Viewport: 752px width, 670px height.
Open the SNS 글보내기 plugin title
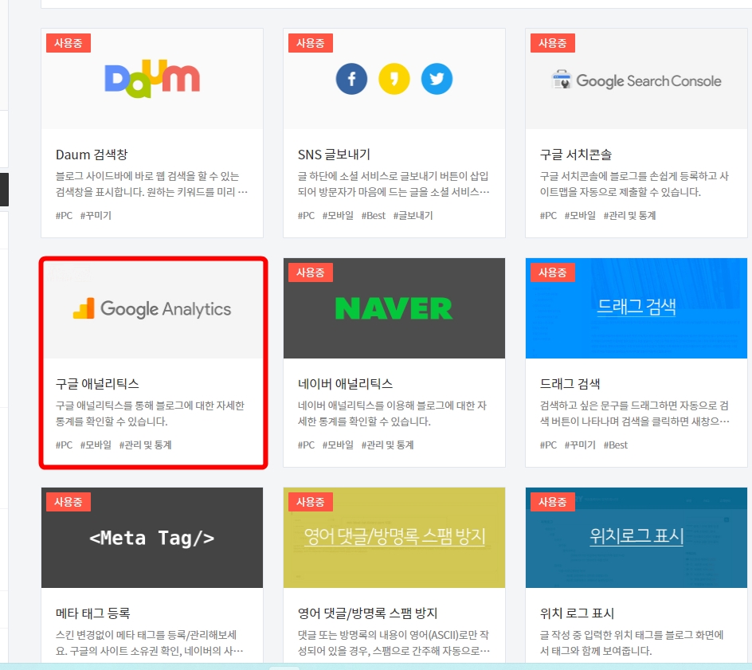tap(334, 155)
